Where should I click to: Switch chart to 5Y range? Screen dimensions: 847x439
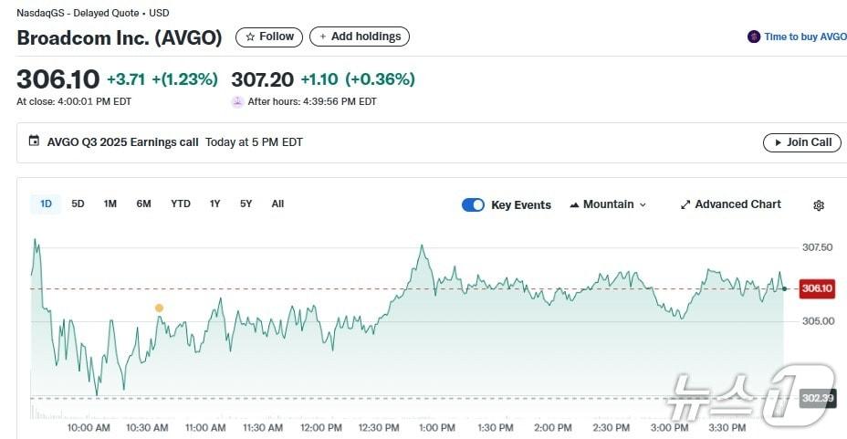pos(246,204)
